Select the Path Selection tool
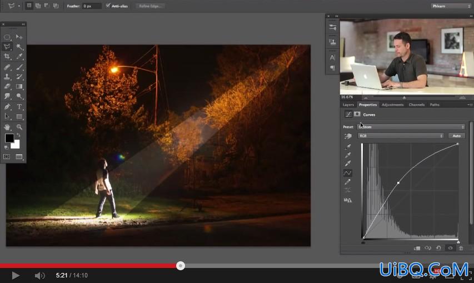The width and height of the screenshot is (474, 283). [7, 116]
